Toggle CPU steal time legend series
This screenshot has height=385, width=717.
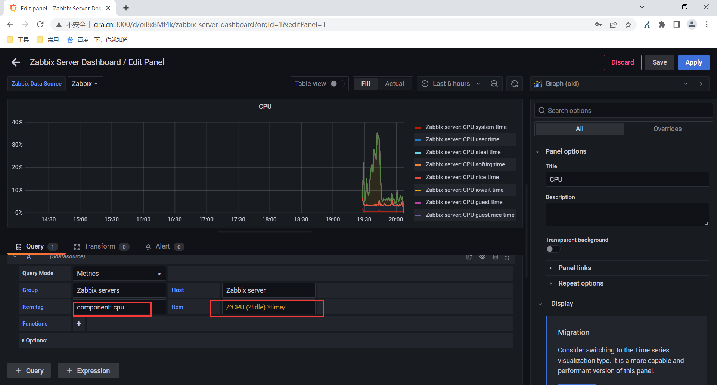click(x=463, y=152)
